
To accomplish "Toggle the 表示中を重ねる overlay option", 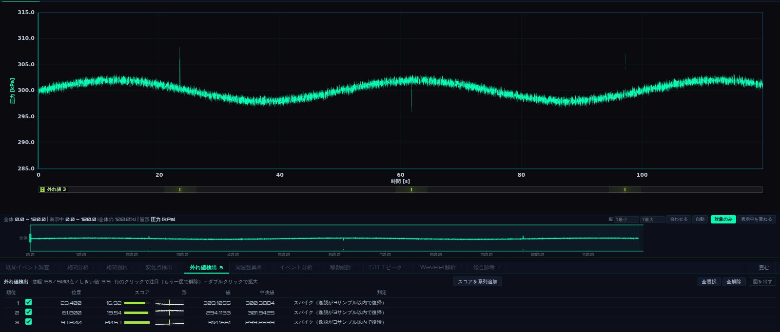I will click(x=756, y=220).
